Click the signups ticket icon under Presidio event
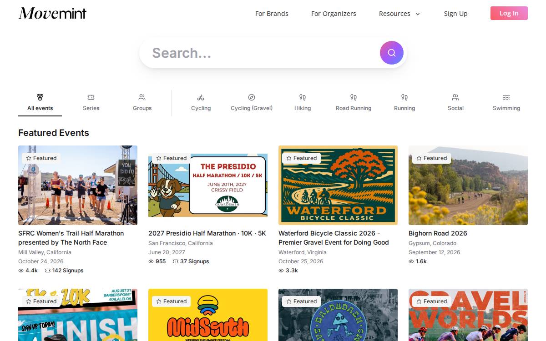The image size is (546, 341). [x=176, y=261]
